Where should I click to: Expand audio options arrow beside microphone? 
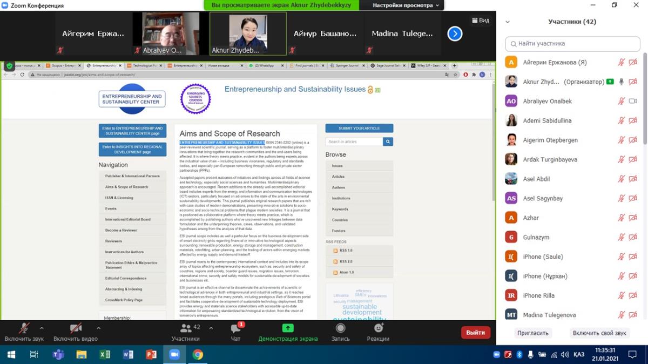[42, 328]
